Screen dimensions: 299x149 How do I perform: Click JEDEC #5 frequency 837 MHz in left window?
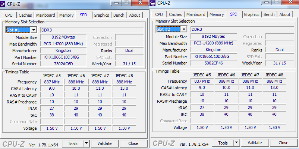coord(52,82)
